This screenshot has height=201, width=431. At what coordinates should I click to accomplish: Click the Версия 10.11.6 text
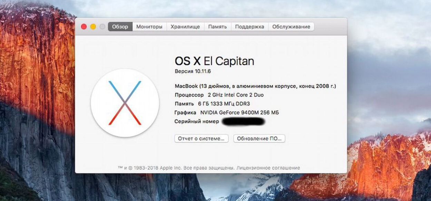193,71
